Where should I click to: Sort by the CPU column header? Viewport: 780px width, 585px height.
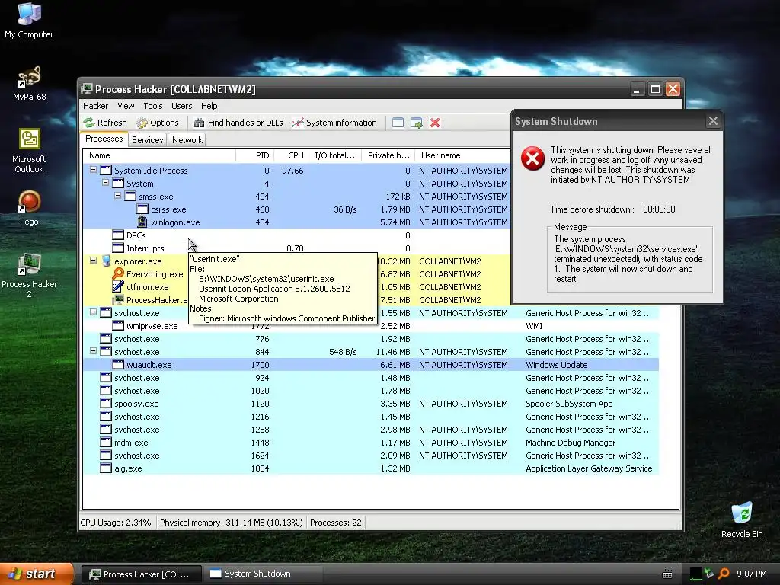pos(291,155)
